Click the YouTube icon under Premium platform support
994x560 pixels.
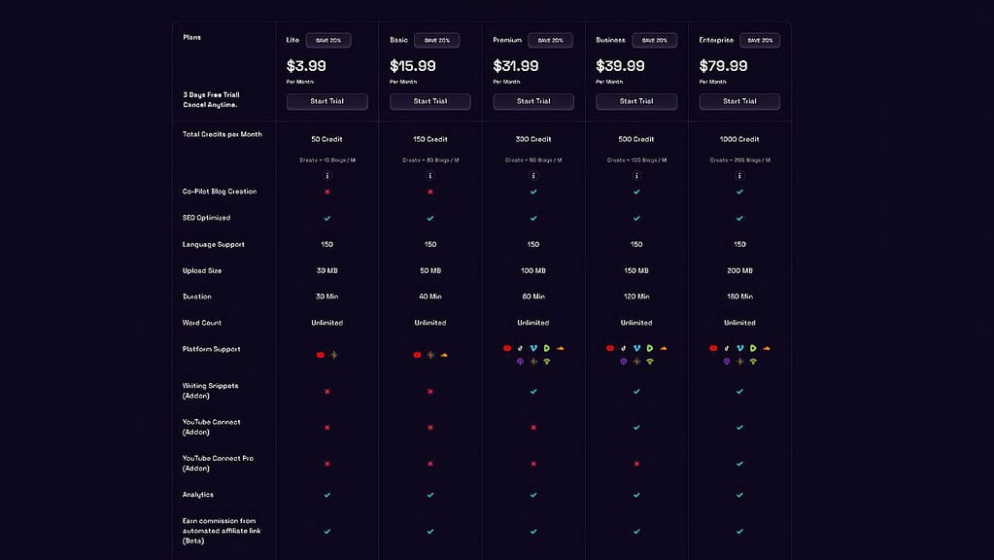pyautogui.click(x=506, y=347)
